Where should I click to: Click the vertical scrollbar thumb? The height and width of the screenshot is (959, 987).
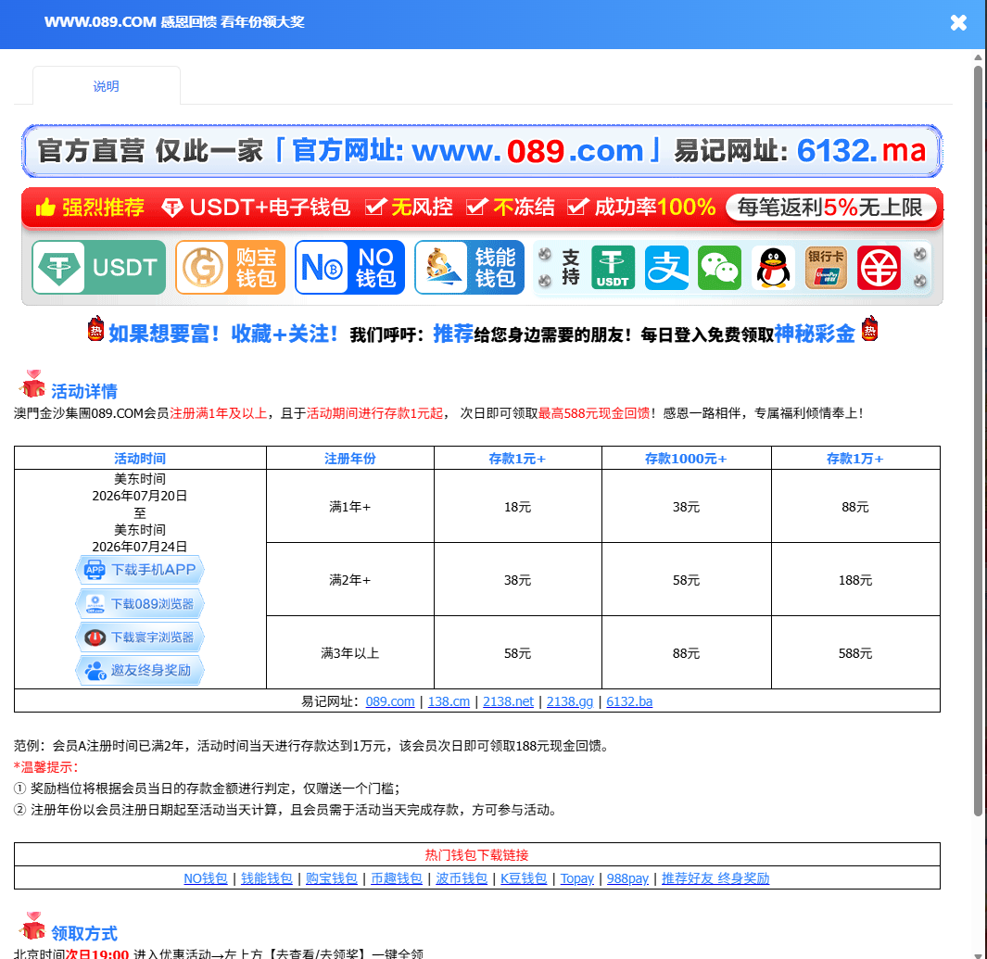pos(978,440)
